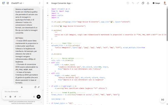This screenshot has height=105, width=168.
Task: Start a new chat with pencil icon
Action: [8, 3]
